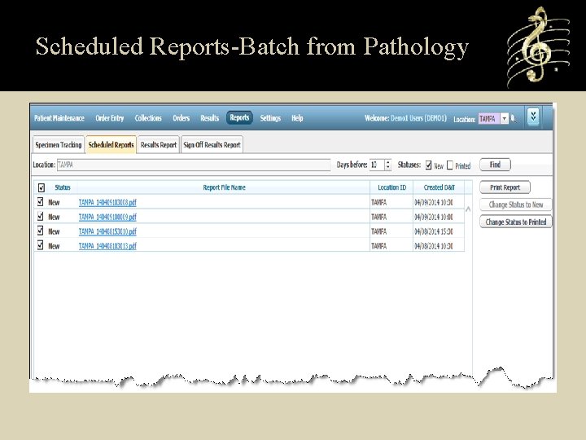Sort by Report File Name column header
Image resolution: width=586 pixels, height=440 pixels.
pos(225,187)
